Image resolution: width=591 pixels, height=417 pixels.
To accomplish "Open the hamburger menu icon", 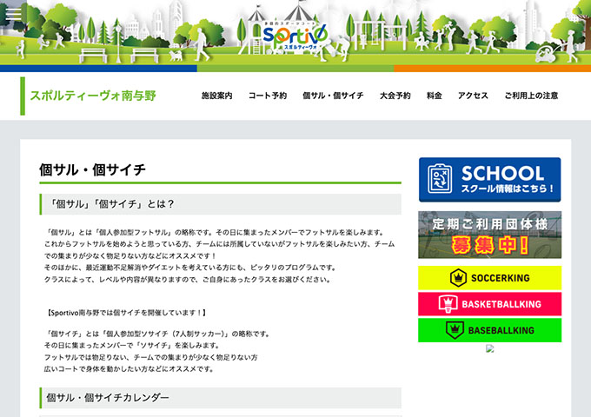I will [14, 14].
